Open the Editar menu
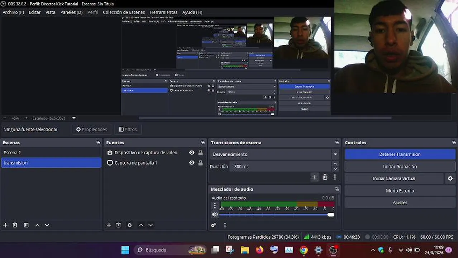Screen dimensions: 458x258 point(35,12)
